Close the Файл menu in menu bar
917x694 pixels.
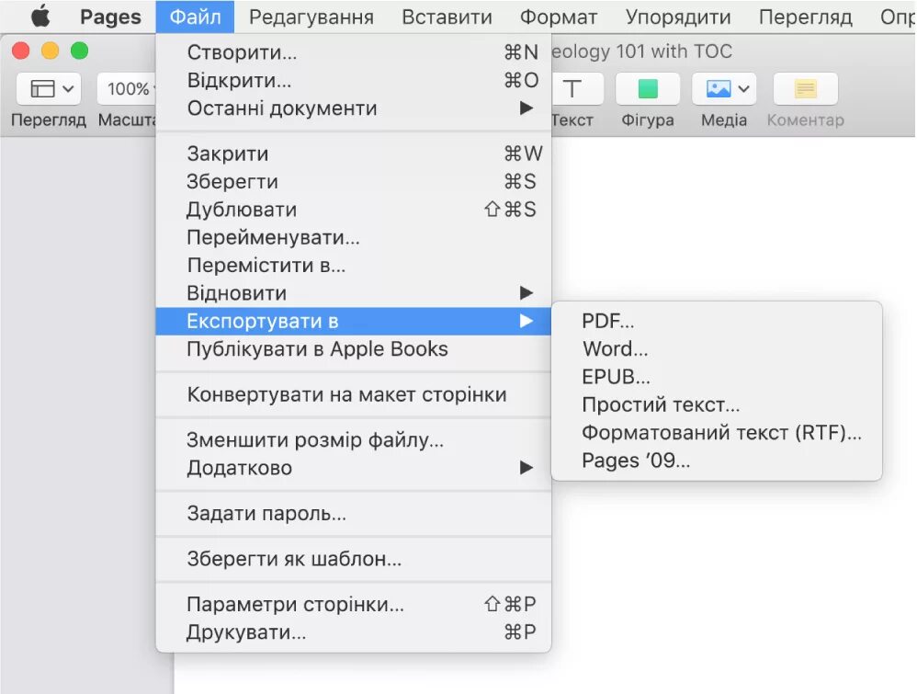tap(195, 17)
